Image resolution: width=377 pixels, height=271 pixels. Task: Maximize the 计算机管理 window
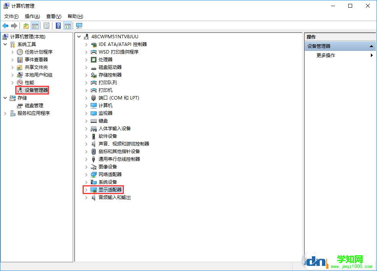pos(350,6)
